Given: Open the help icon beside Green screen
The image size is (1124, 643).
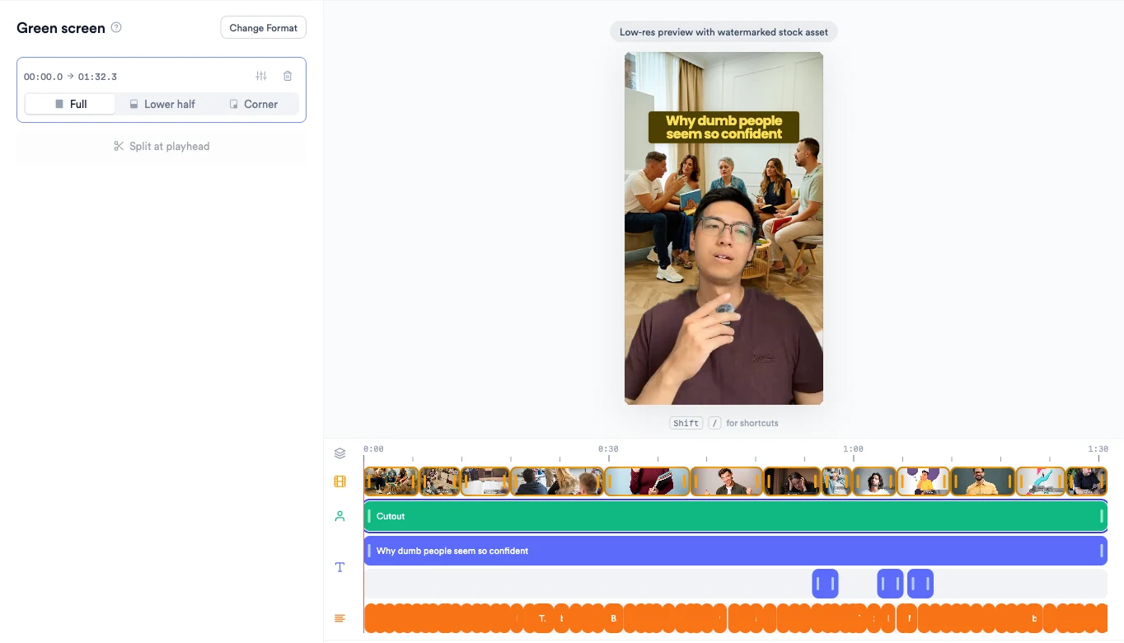Looking at the screenshot, I should click(x=116, y=27).
